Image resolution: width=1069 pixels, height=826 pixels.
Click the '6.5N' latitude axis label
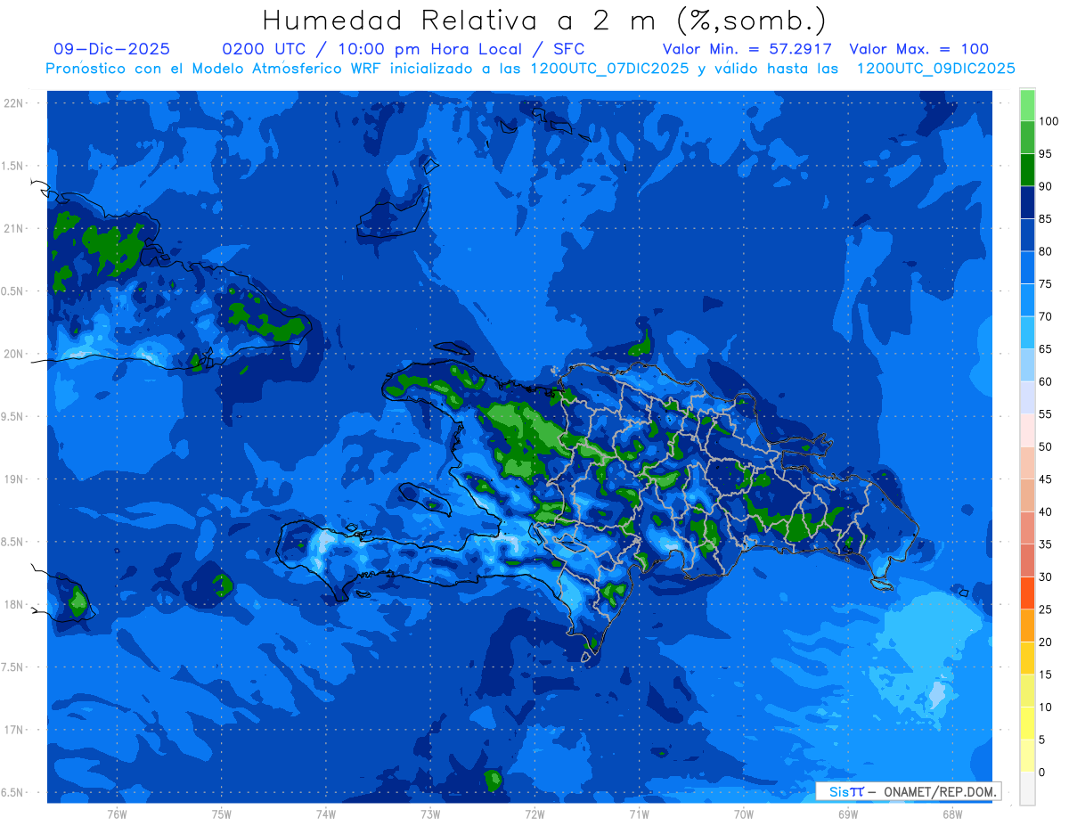click(x=11, y=792)
